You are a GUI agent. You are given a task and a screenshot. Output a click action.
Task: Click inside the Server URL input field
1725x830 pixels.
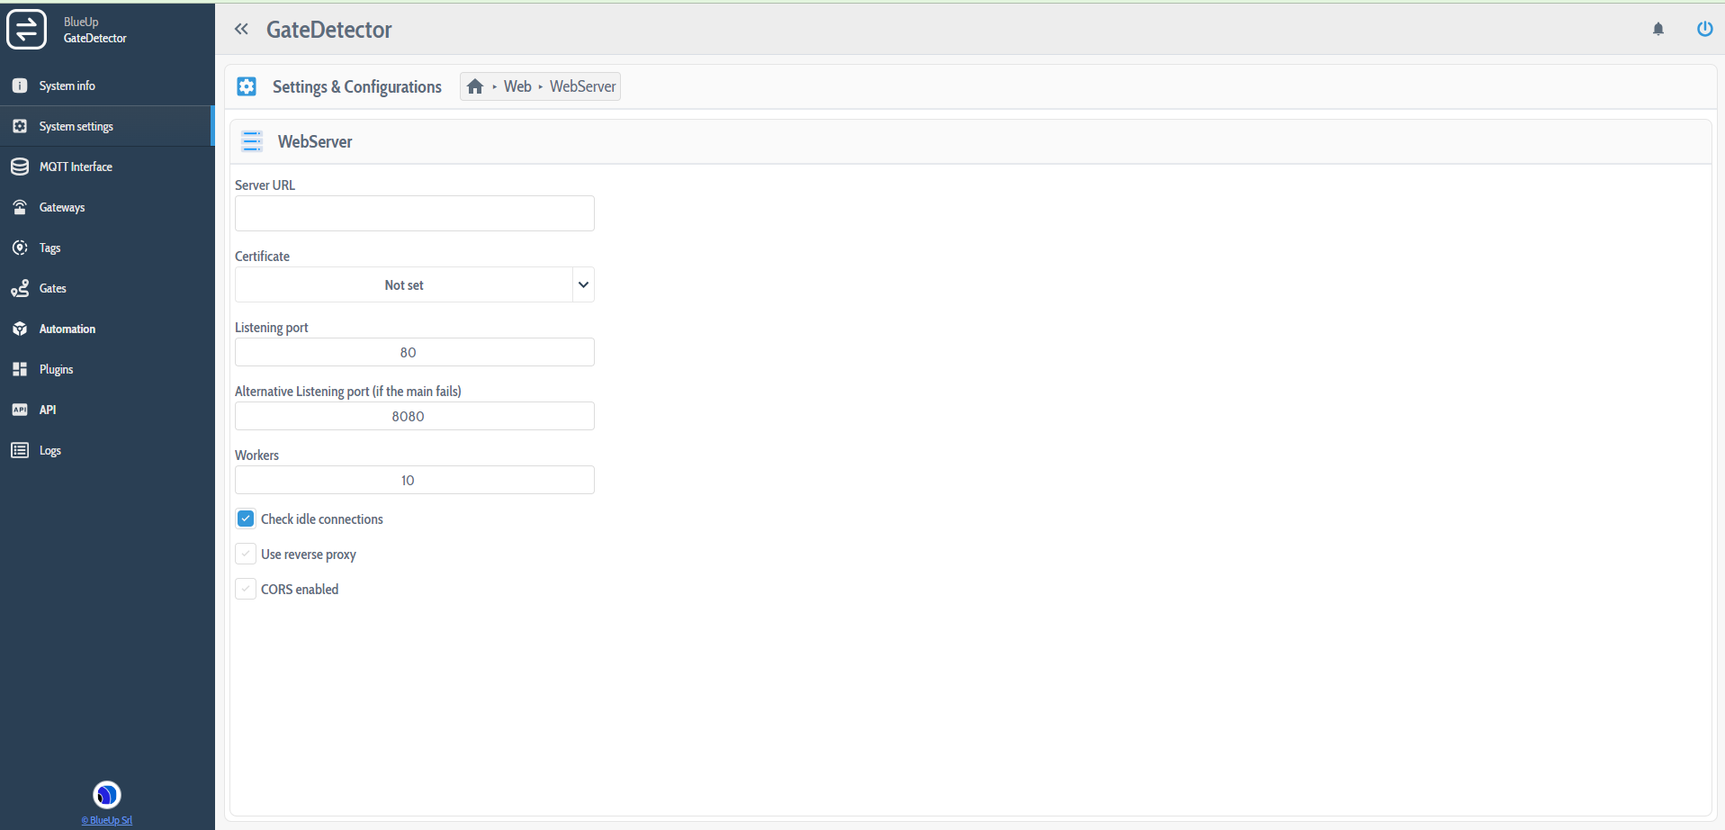coord(413,212)
